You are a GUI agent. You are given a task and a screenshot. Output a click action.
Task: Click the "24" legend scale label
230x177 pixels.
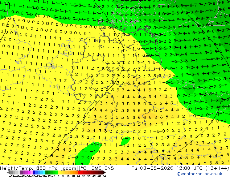coord(78,176)
